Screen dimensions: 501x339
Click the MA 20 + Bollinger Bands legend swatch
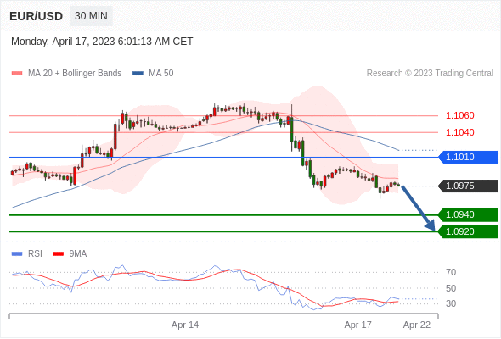point(17,74)
